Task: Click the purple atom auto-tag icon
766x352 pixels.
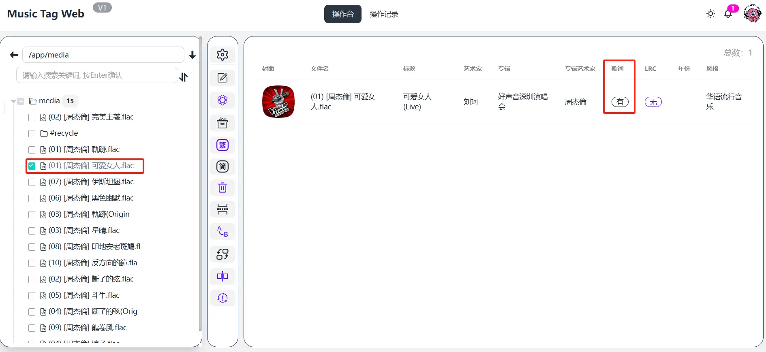Action: click(x=223, y=100)
